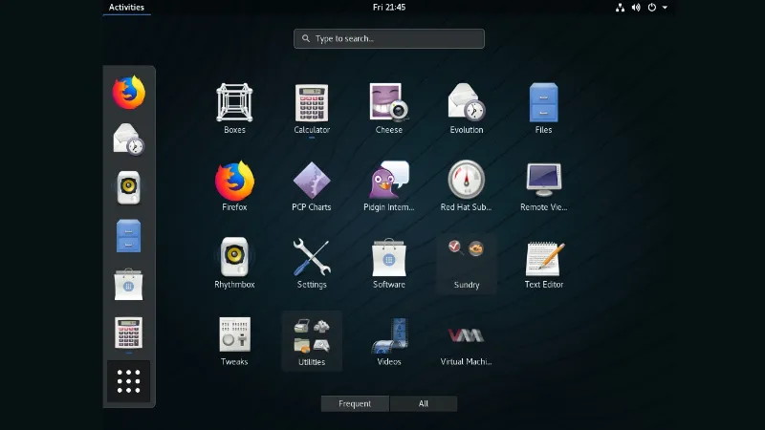Open system menu dropdown arrow
Screen dimensions: 765x430
[x=665, y=8]
